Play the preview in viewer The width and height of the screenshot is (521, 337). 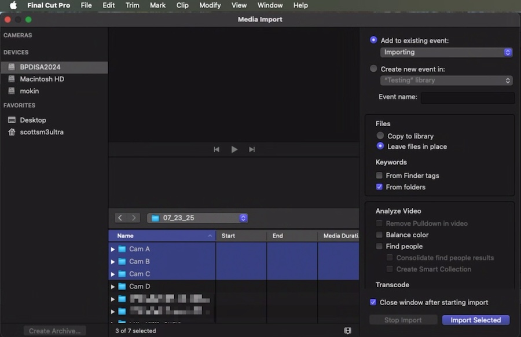[234, 149]
